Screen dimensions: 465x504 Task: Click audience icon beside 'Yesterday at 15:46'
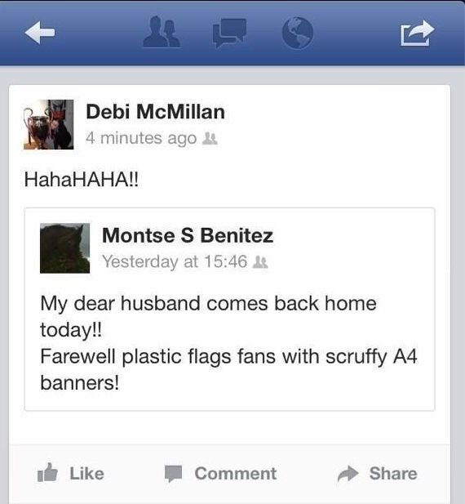260,262
